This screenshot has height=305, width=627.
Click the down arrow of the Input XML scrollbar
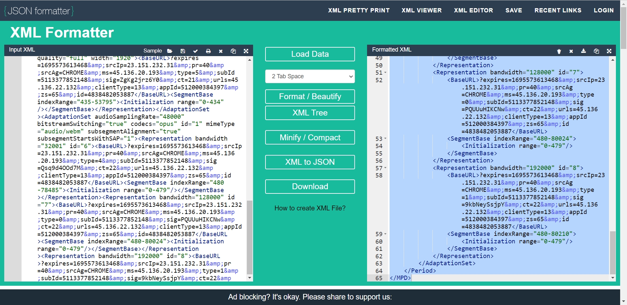(x=249, y=278)
